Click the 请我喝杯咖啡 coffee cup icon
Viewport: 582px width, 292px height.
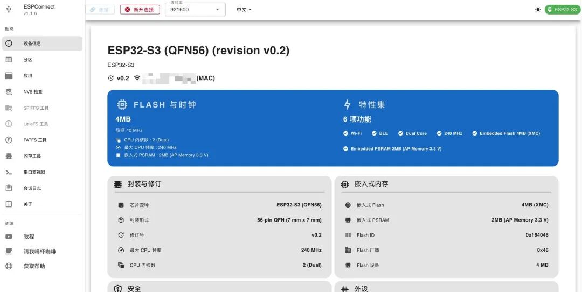(x=9, y=251)
